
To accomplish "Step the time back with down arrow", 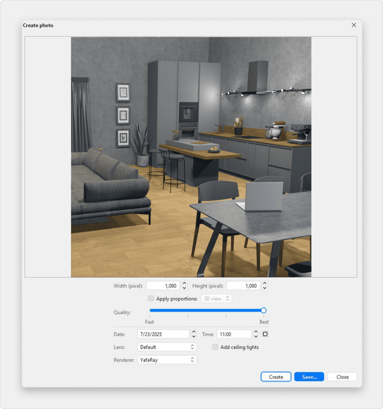I will pyautogui.click(x=256, y=336).
